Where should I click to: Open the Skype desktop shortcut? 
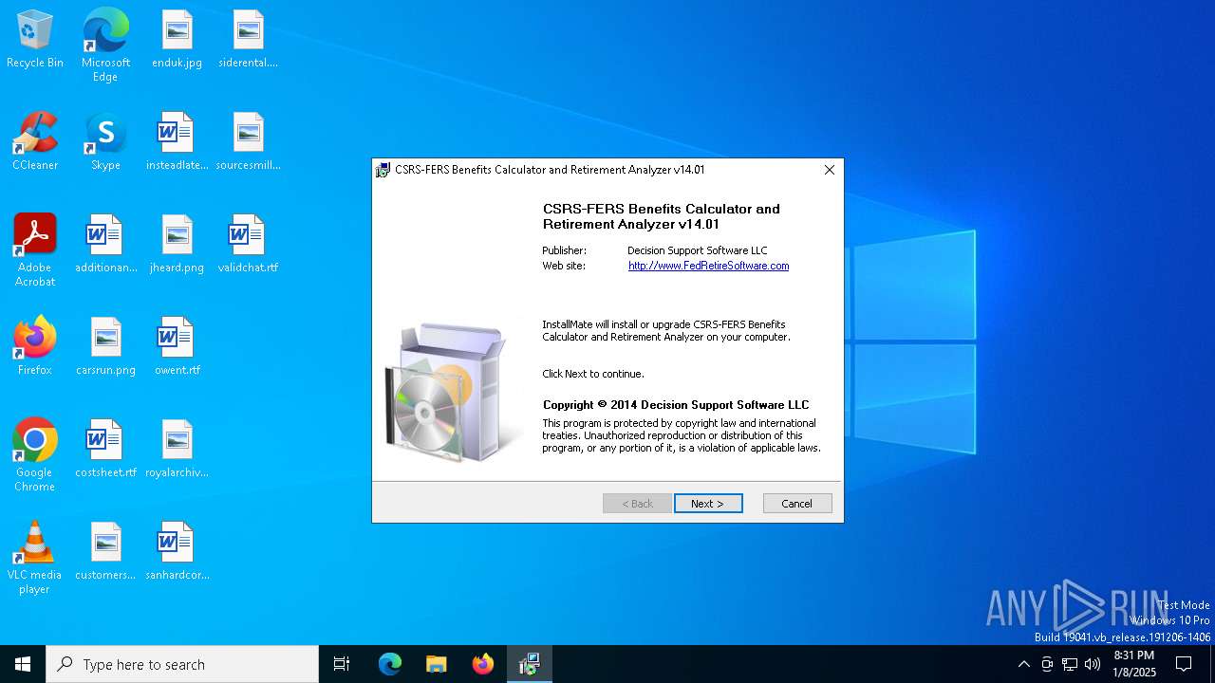pos(105,142)
